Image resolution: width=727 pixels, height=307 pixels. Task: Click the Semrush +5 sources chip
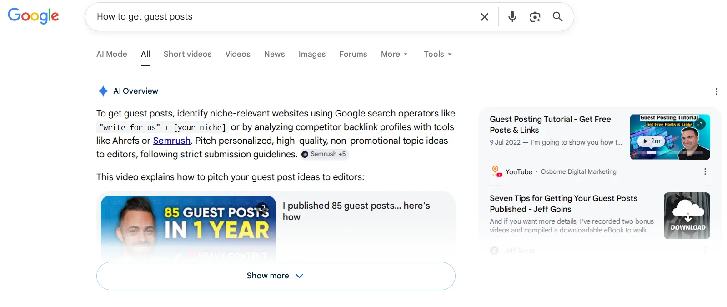click(324, 154)
